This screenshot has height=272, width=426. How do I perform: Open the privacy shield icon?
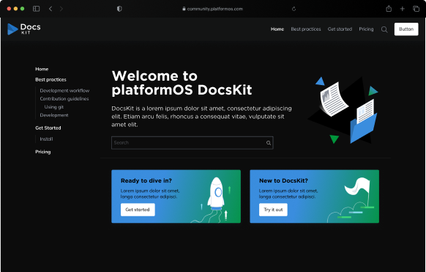(x=119, y=9)
